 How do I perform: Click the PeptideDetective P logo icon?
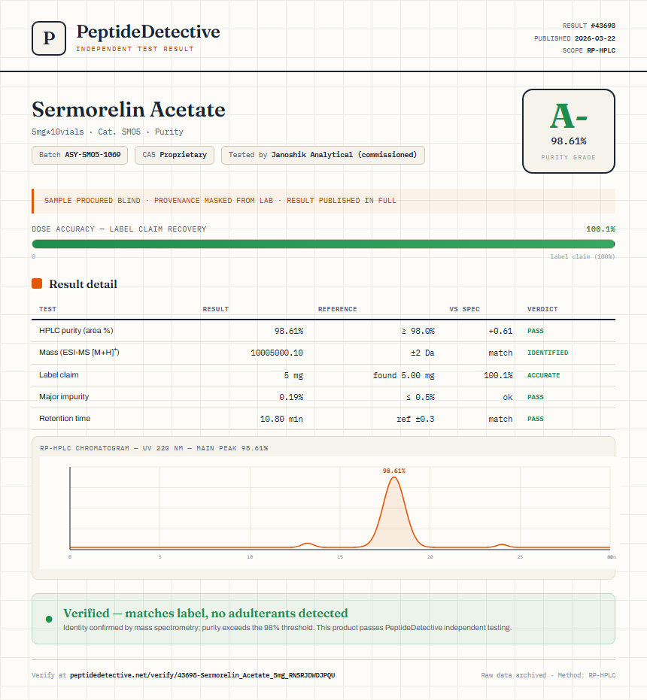[x=49, y=38]
